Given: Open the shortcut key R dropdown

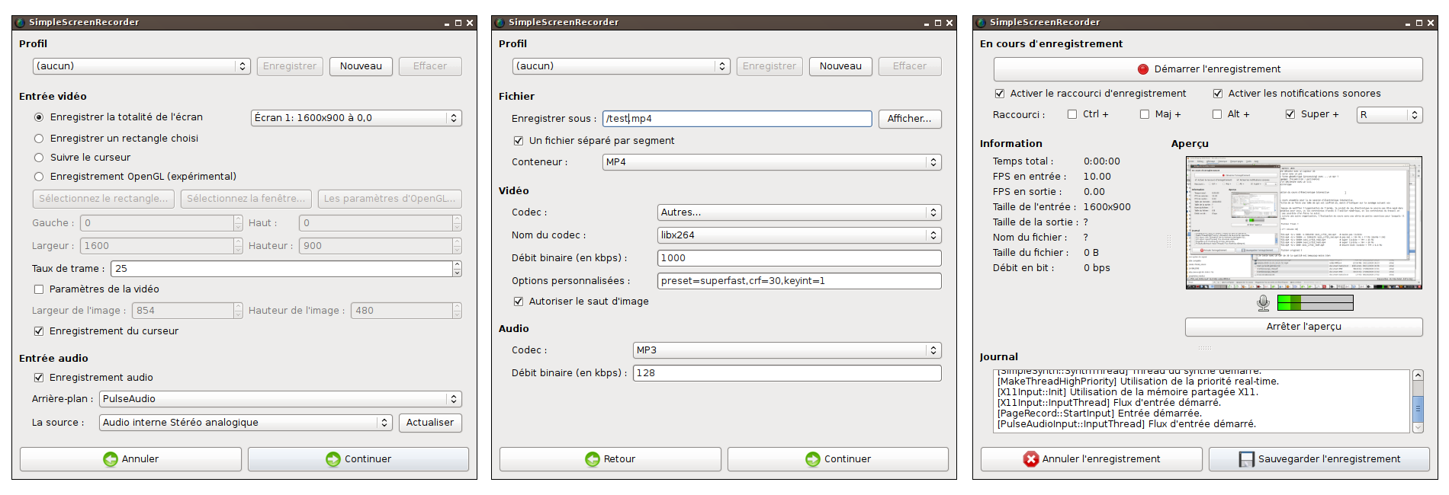Looking at the screenshot, I should [x=1390, y=115].
